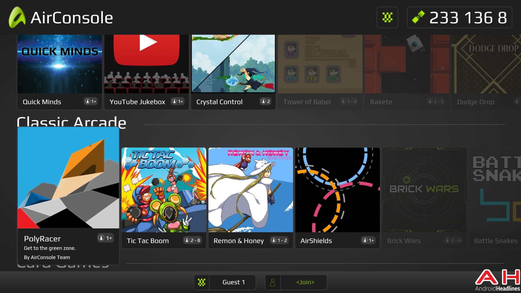Click the green pixel avatar button in header
Viewport: 521px width, 293px height.
pyautogui.click(x=387, y=18)
